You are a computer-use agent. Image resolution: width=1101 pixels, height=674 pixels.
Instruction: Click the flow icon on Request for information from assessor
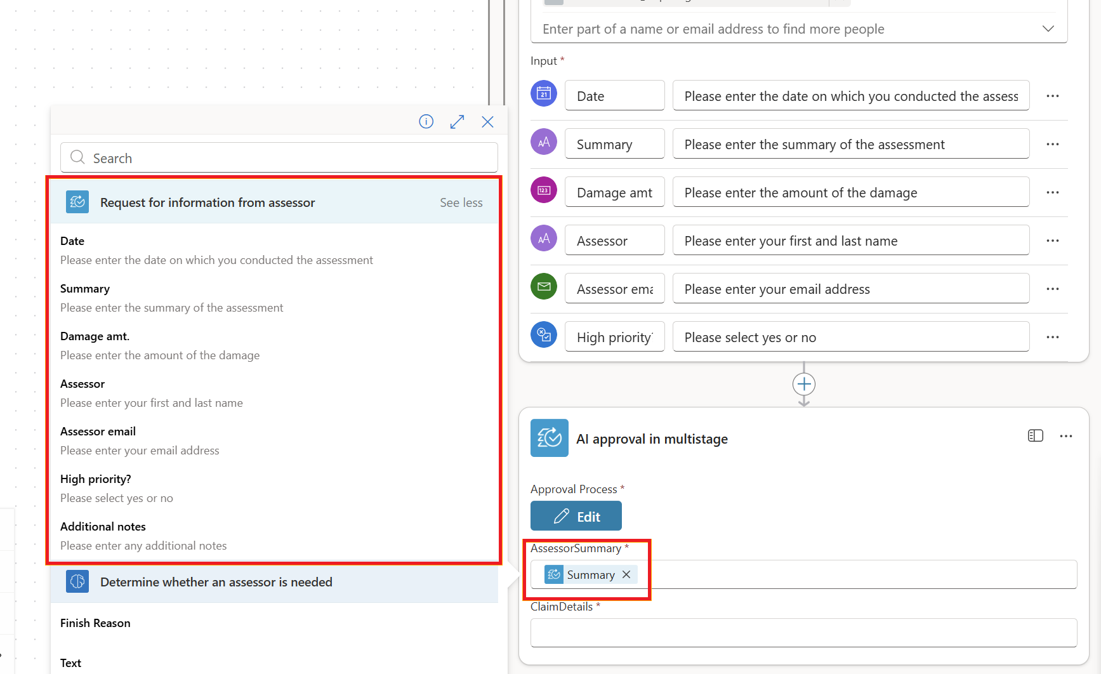click(x=77, y=202)
